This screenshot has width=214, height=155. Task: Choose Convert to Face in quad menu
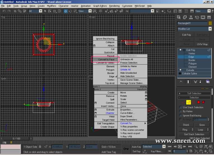pos(105,60)
